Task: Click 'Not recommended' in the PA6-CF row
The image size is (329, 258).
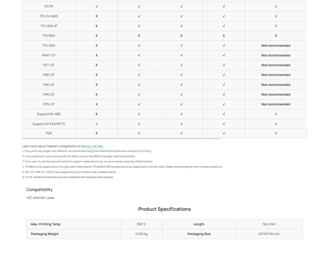Action: [x=276, y=75]
